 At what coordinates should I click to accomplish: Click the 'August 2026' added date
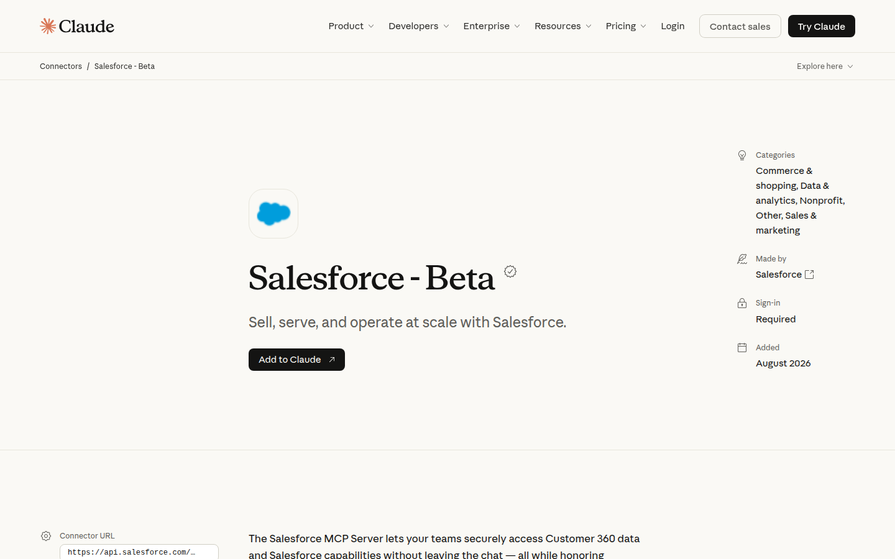tap(783, 363)
